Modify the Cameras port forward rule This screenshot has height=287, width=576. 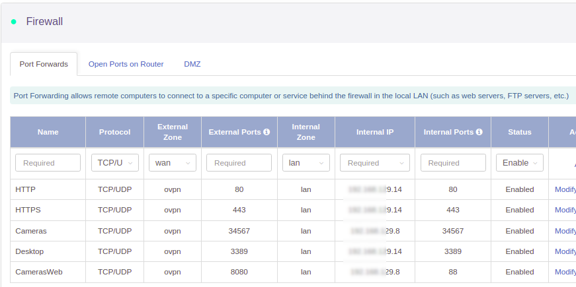coord(565,231)
